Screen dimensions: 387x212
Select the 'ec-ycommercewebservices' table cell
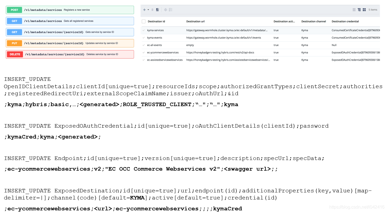[163, 53]
